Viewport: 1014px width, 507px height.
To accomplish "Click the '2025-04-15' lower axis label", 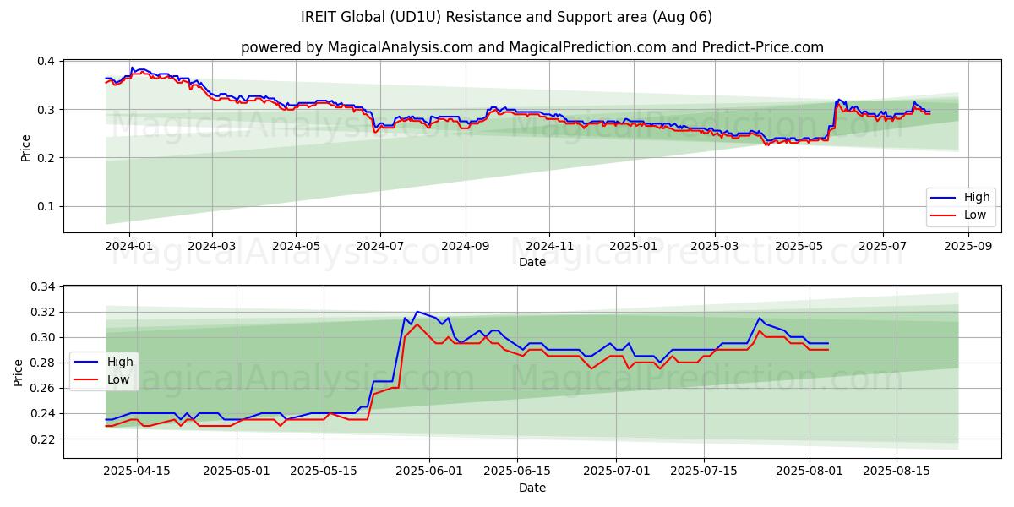I will click(x=137, y=472).
